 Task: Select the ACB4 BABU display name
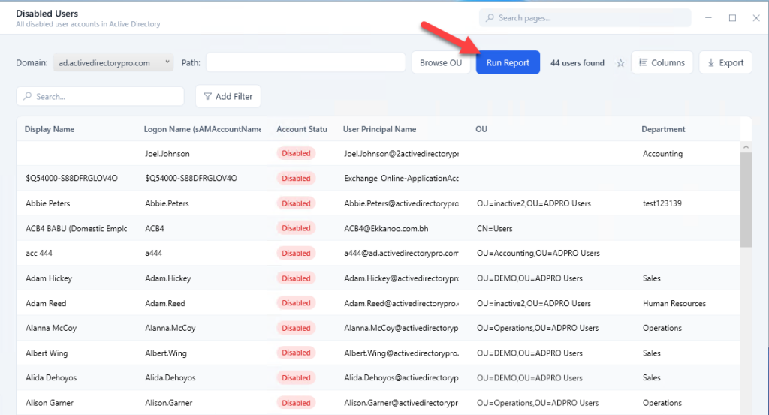point(76,228)
